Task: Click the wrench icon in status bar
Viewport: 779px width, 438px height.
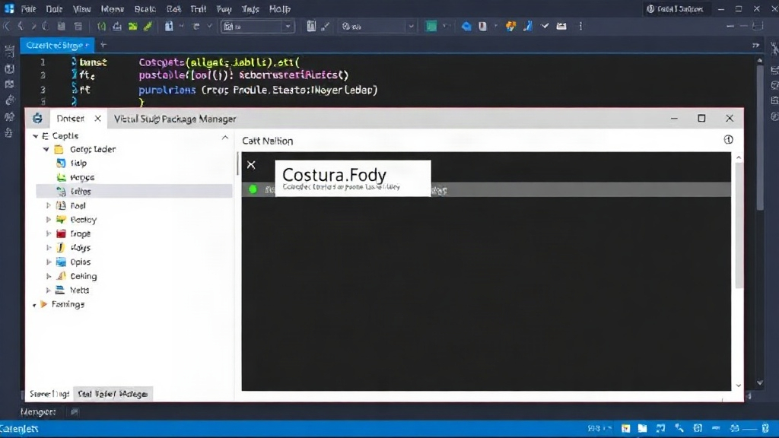Action: click(x=679, y=428)
